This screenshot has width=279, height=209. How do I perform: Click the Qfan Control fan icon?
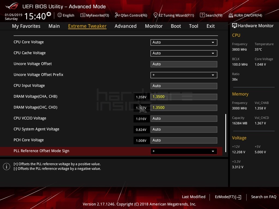(117, 15)
